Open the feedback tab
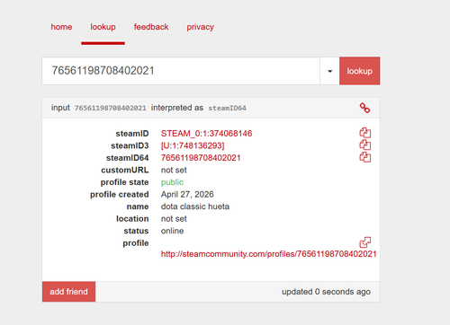Viewport: 450px width, 325px height. (151, 27)
